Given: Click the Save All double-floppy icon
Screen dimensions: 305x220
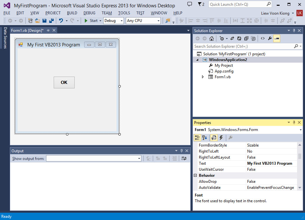Looking at the screenshot, I should 51,21.
